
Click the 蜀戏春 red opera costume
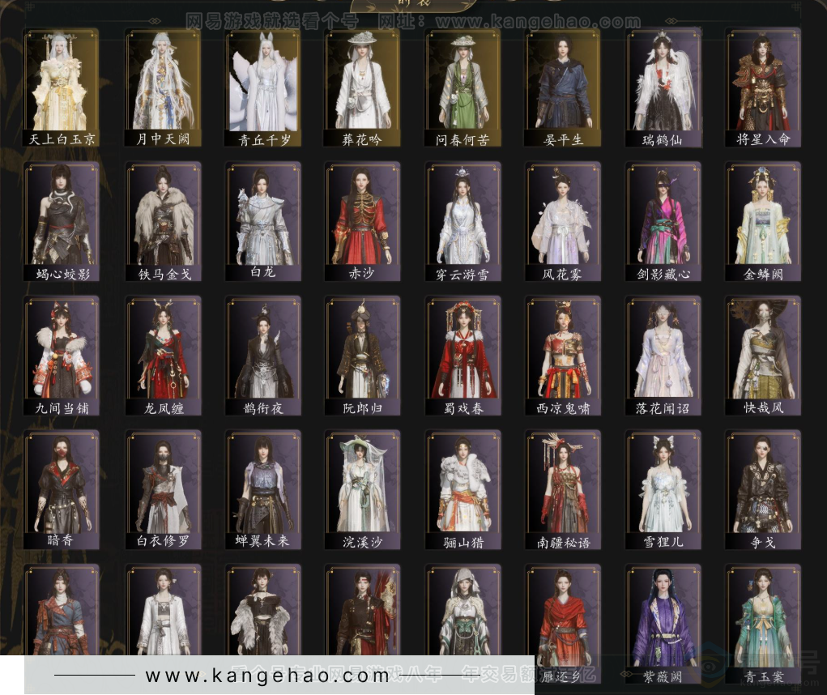tap(463, 356)
